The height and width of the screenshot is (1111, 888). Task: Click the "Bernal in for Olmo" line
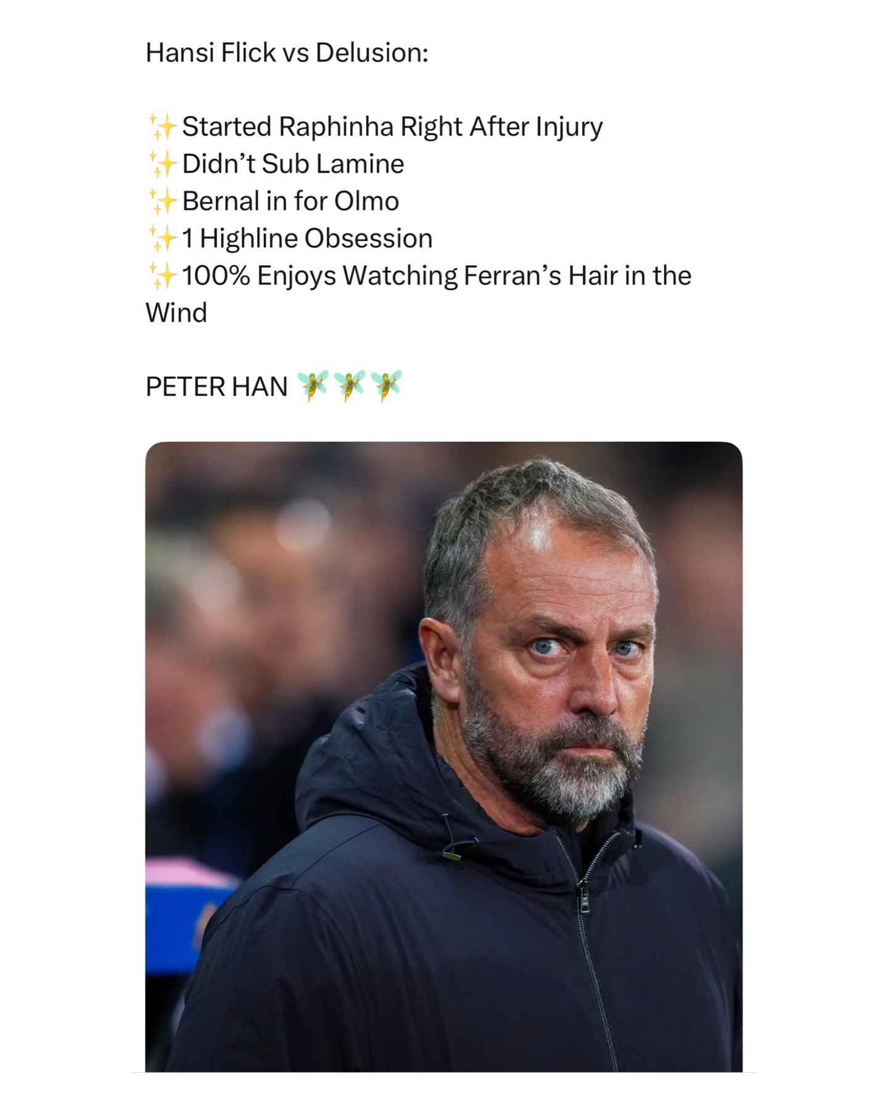290,202
